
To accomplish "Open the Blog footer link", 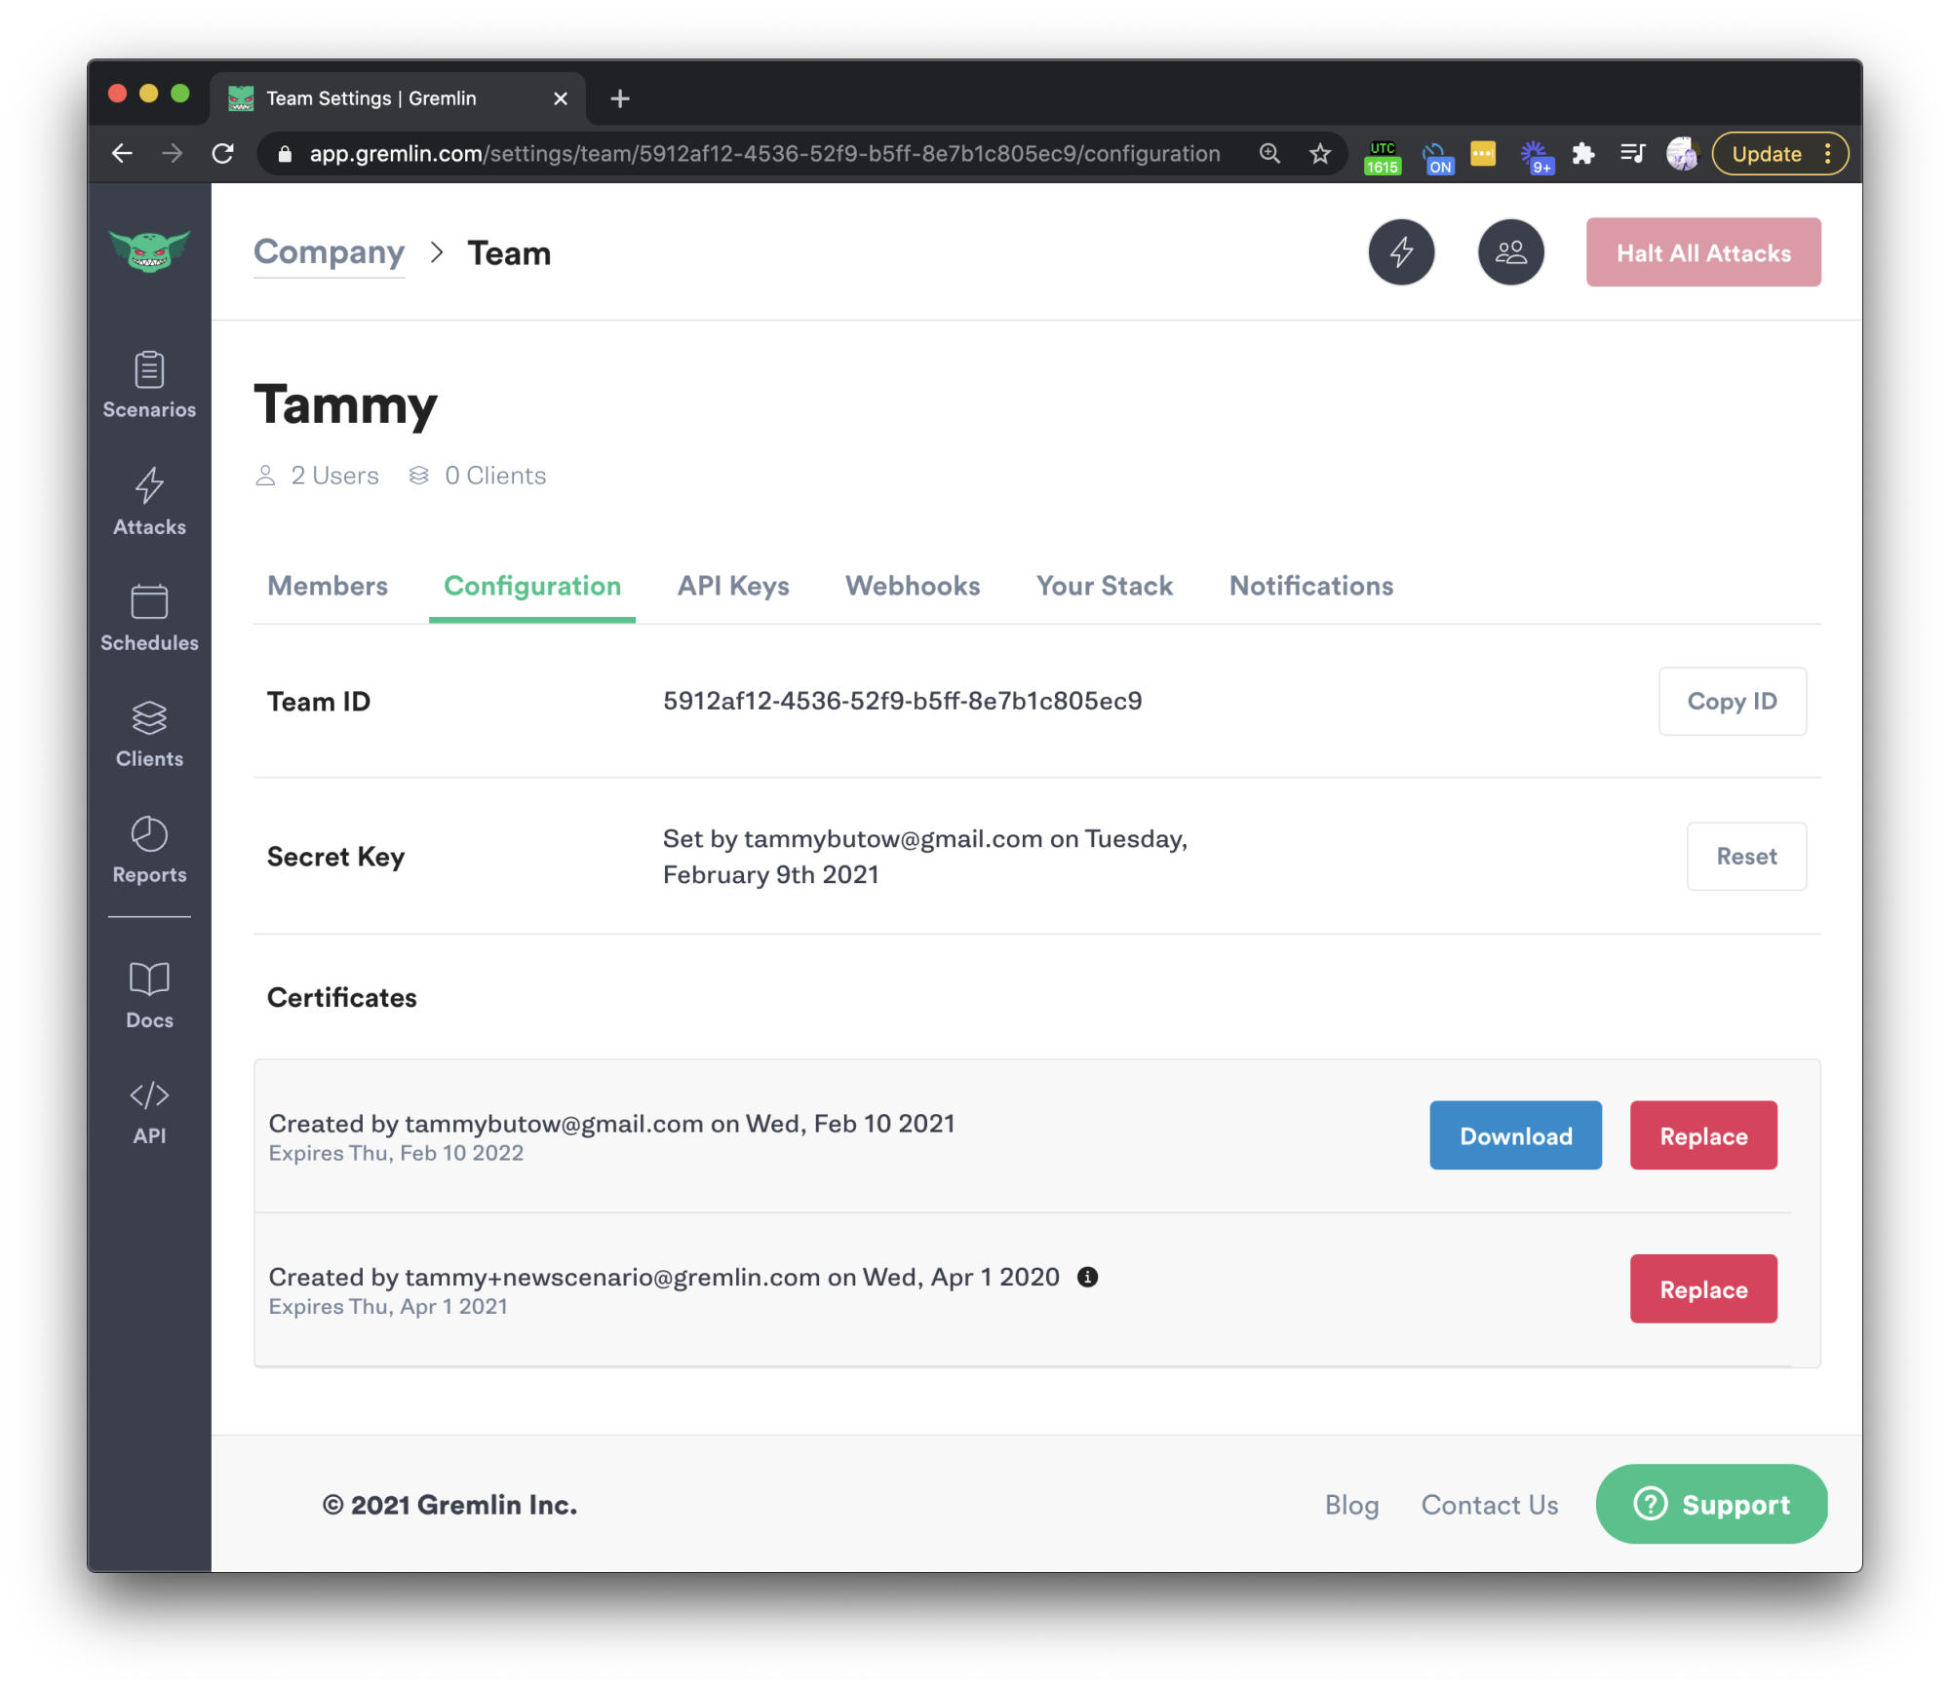I will (x=1351, y=1506).
